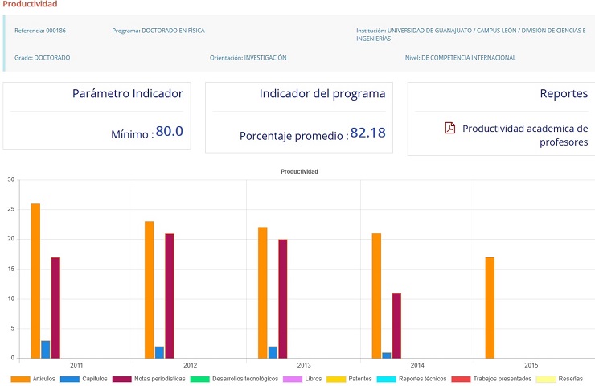The height and width of the screenshot is (386, 595).
Task: Toggle the red Trabajos presentados legend swatch
Action: pos(461,379)
